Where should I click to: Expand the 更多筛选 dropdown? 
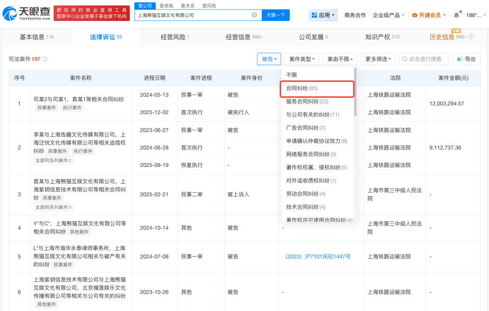pos(379,59)
